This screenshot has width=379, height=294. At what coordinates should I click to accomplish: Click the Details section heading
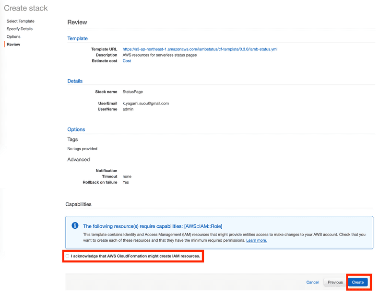(75, 81)
